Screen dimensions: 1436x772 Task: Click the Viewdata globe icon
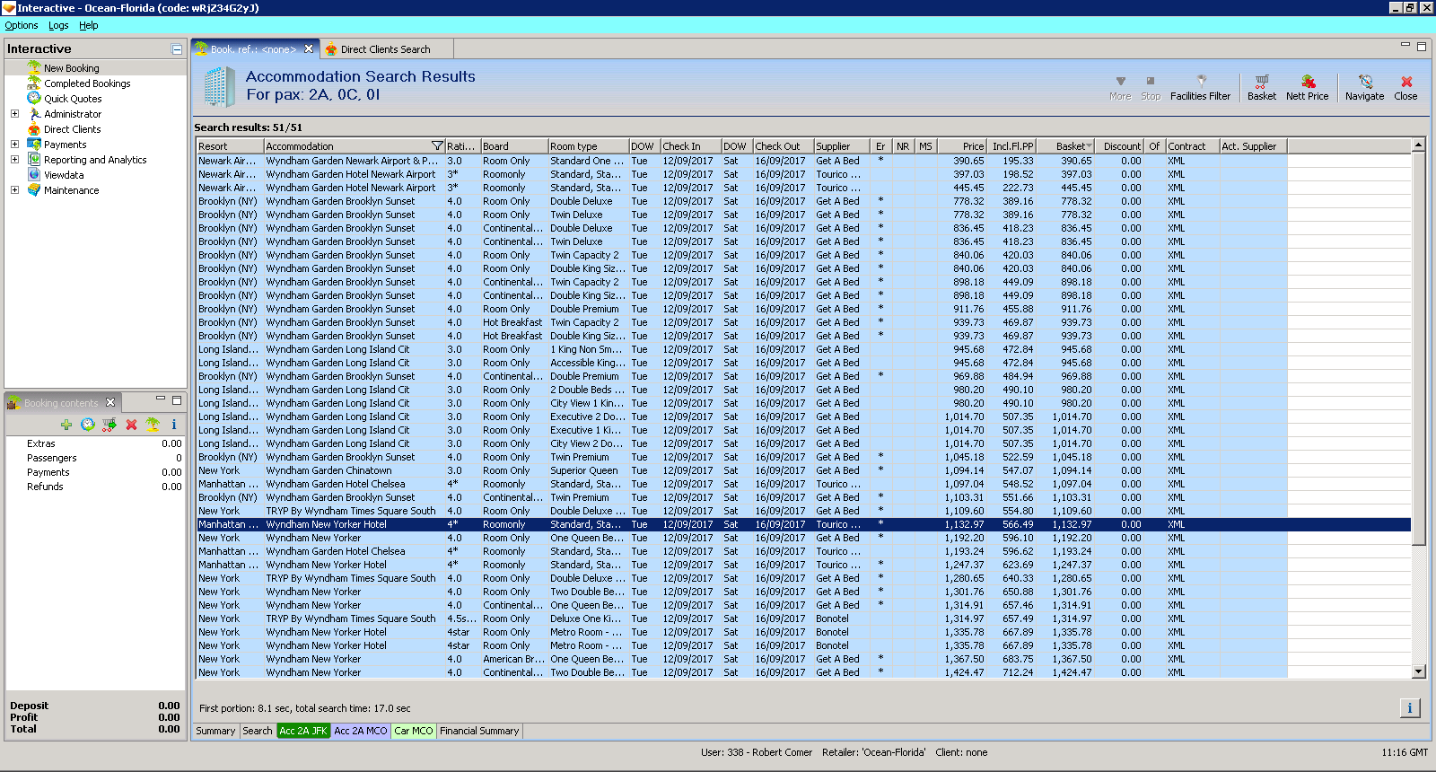click(x=34, y=175)
